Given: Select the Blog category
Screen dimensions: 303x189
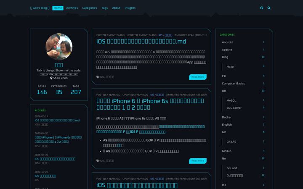Looking at the screenshot, I should click(x=244, y=57).
